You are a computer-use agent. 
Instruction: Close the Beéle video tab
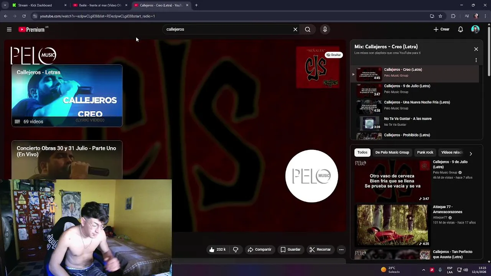click(x=126, y=5)
